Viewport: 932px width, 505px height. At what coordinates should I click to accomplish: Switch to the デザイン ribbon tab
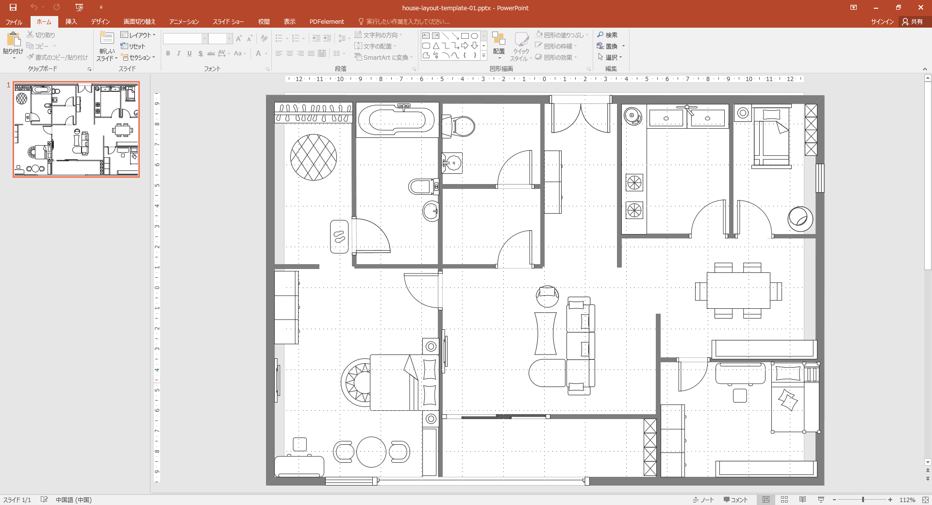100,22
